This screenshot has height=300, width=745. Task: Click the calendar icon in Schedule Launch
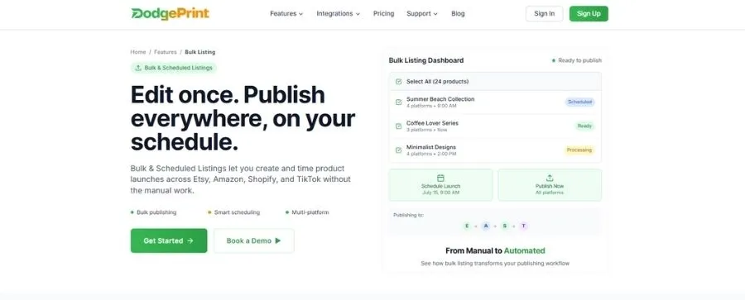pyautogui.click(x=440, y=178)
